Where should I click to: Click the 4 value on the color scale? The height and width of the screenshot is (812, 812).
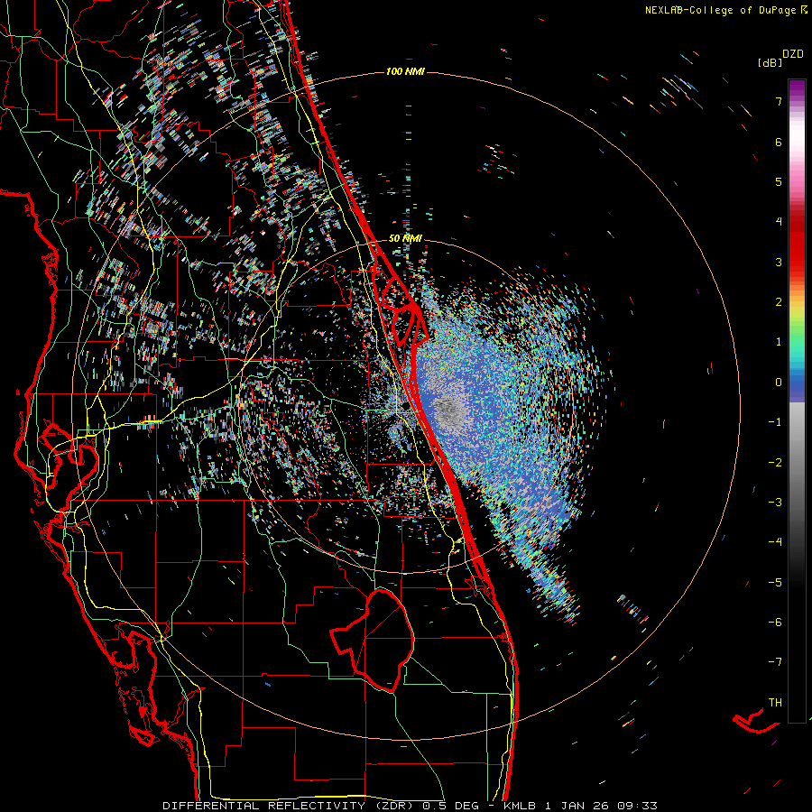[779, 222]
